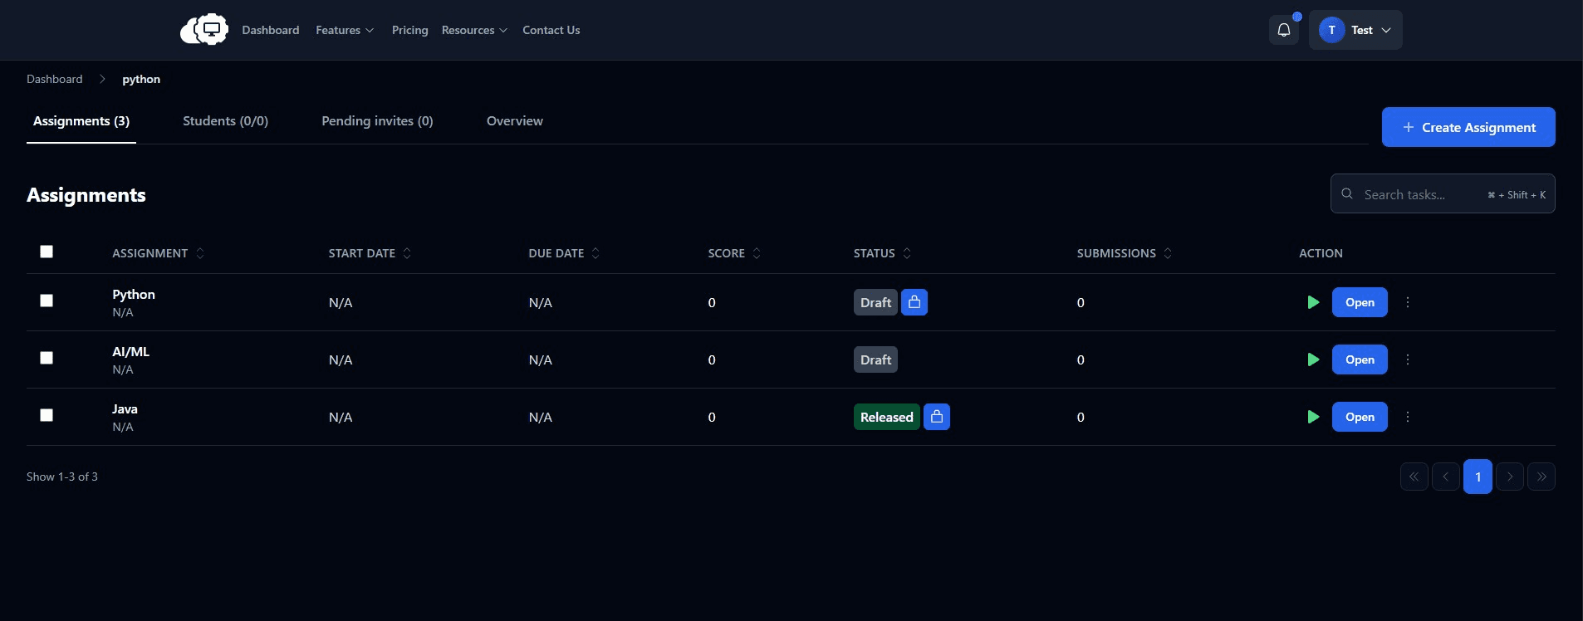Image resolution: width=1583 pixels, height=621 pixels.
Task: Click the 'Show 1-3 of 3' text
Action: (62, 477)
